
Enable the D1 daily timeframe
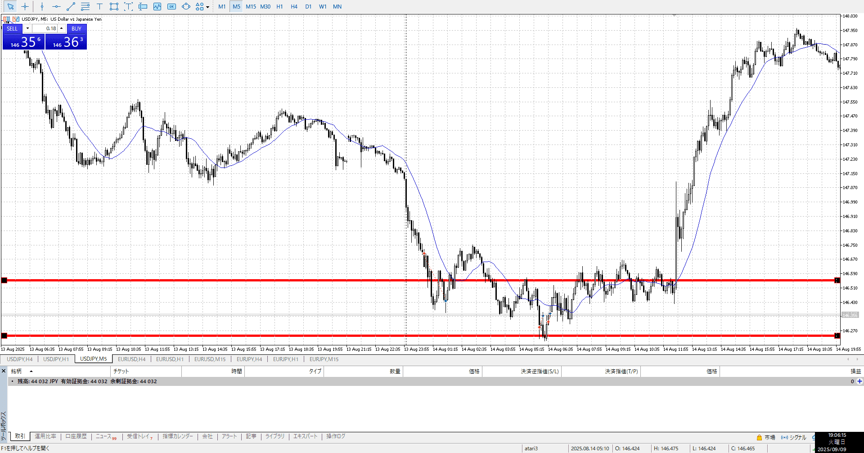(x=308, y=7)
